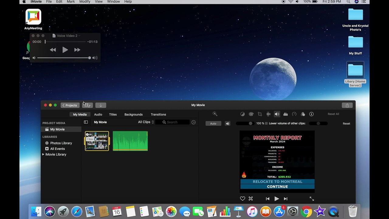Open the Modify menu

click(x=85, y=2)
